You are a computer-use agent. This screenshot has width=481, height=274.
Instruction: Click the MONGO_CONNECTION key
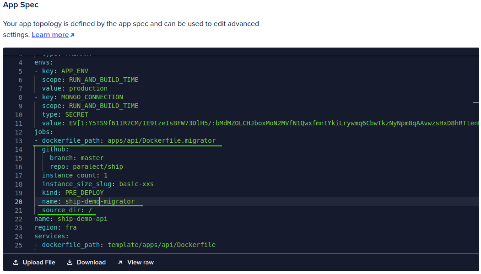click(x=92, y=97)
